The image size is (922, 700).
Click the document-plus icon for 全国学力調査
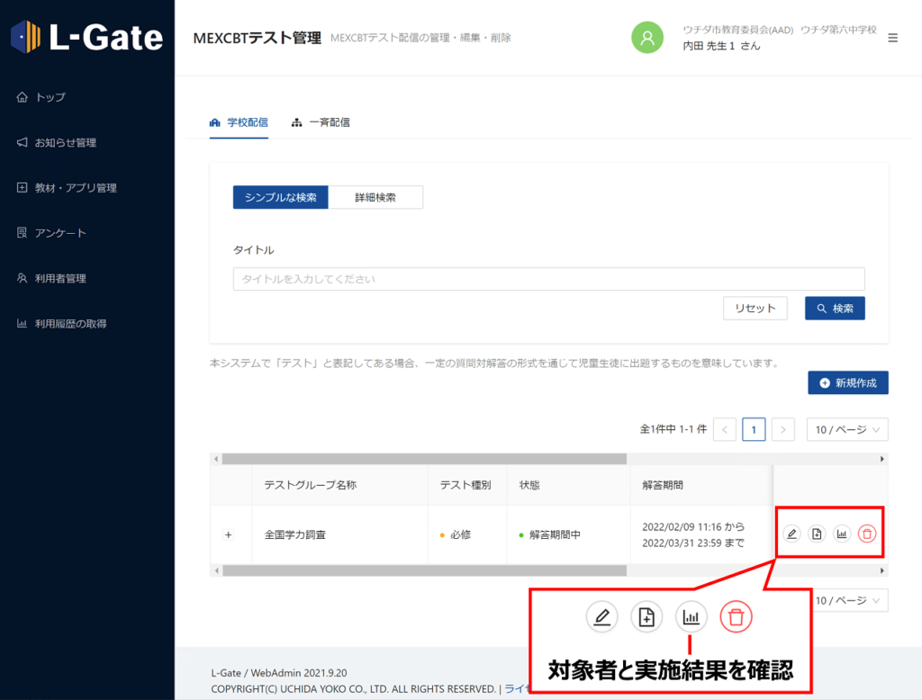(817, 534)
